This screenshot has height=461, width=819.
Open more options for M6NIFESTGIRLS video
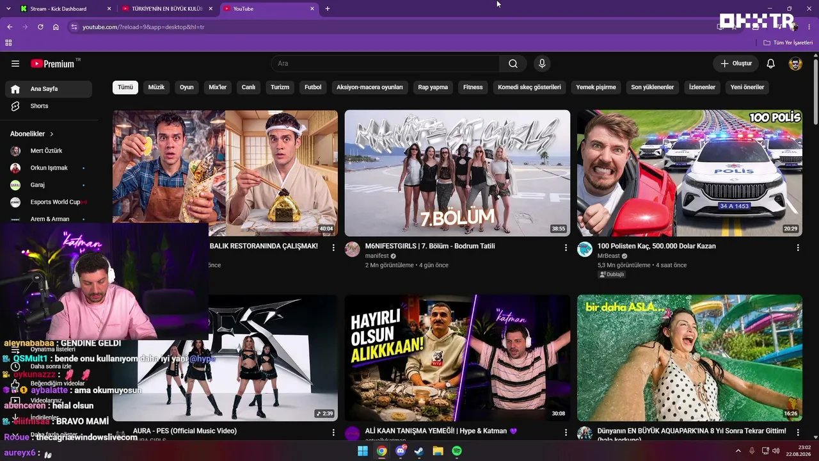pos(566,247)
